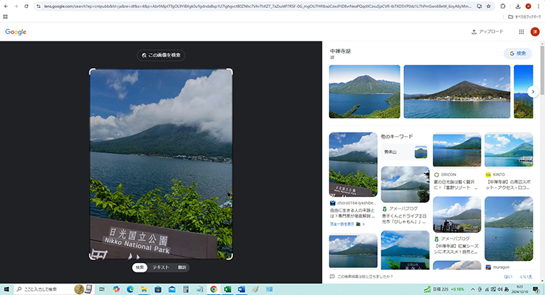Click the 他のキーワード label

pos(397,136)
